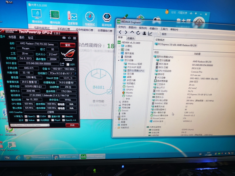Click bus interface question mark help
235x176 pixels.
click(x=76, y=73)
